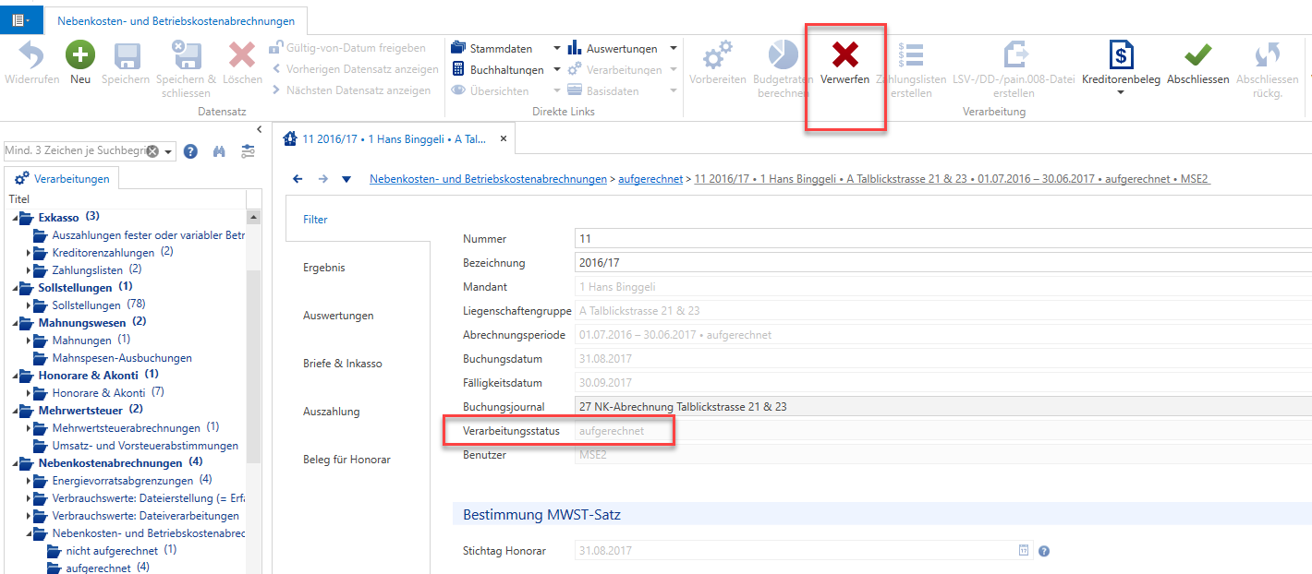Switch to the Verarbeitungen panel tab
The image size is (1312, 574).
click(62, 179)
